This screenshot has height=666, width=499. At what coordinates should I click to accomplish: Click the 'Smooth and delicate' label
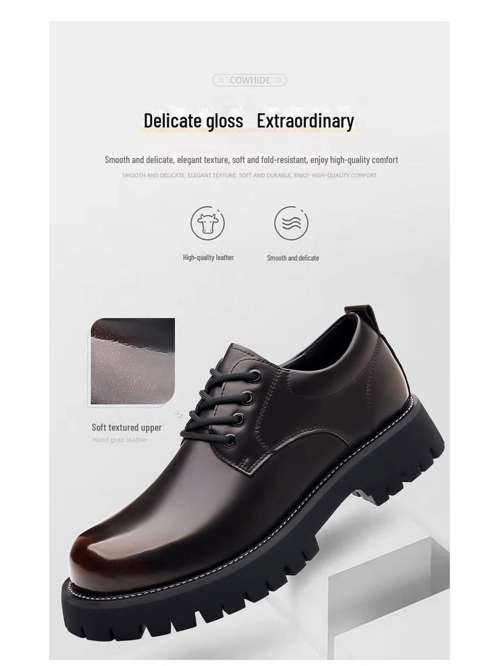[x=293, y=258]
